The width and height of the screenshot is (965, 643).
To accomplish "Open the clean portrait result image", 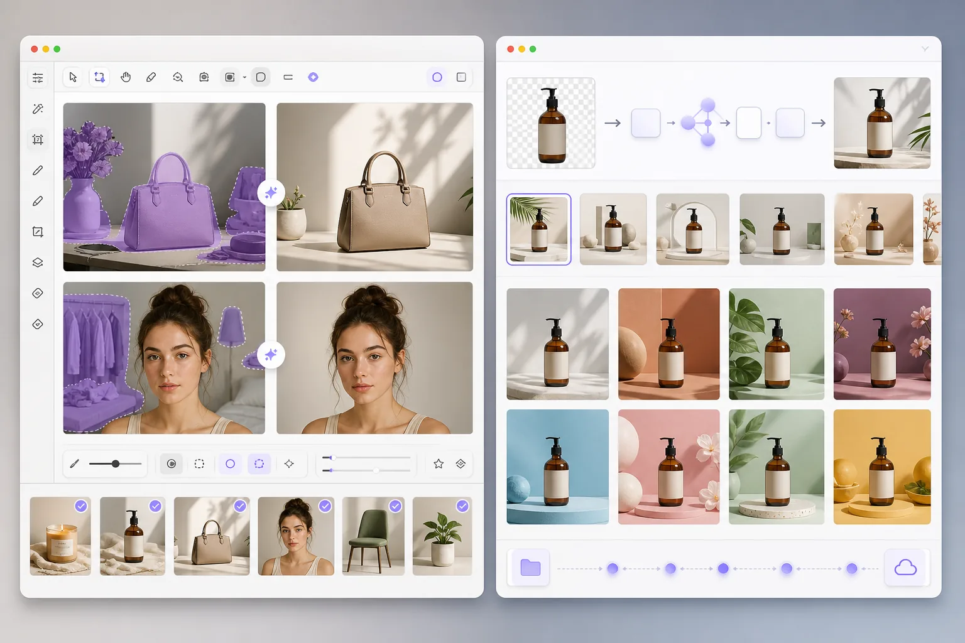I will point(374,358).
